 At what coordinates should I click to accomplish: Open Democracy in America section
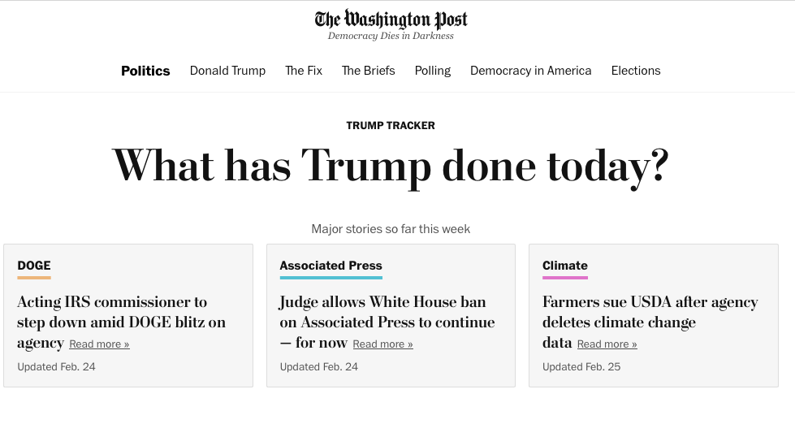(530, 71)
